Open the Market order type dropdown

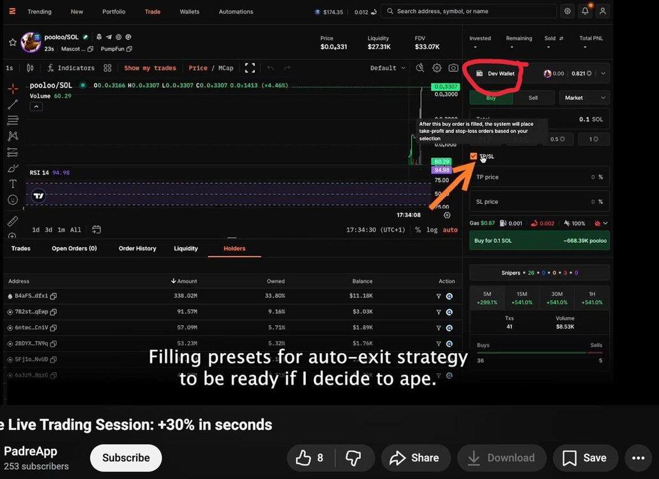click(584, 98)
